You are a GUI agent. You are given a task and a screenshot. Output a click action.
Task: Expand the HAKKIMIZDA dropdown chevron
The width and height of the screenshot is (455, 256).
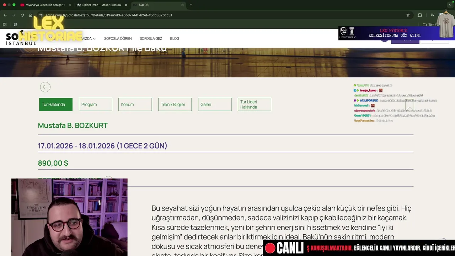click(x=94, y=39)
